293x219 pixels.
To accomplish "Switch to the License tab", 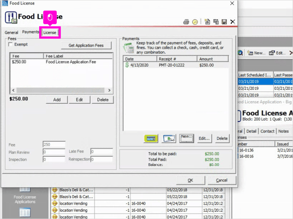I will (50, 32).
